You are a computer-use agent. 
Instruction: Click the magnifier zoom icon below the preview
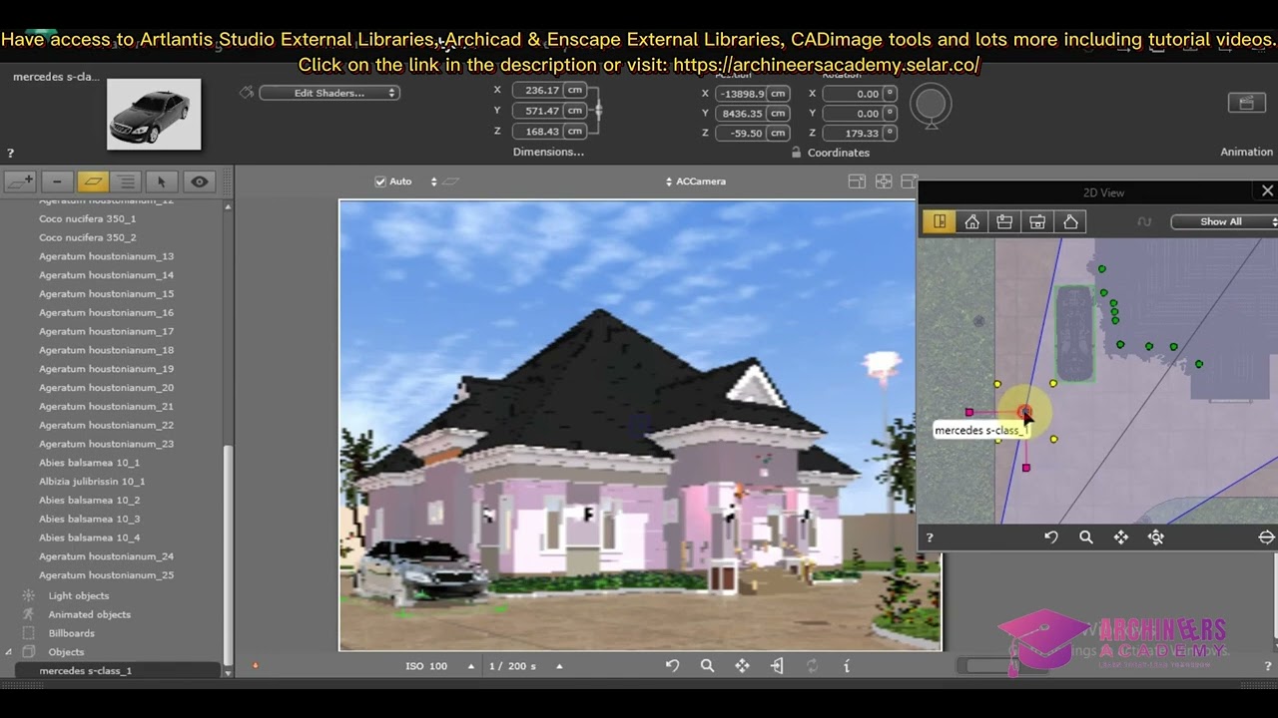tap(708, 666)
